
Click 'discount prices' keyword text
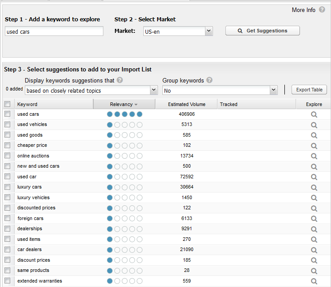pos(34,260)
